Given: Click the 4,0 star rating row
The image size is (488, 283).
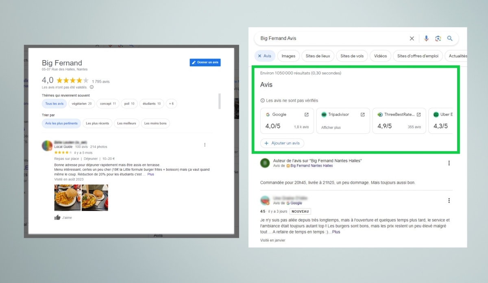Looking at the screenshot, I should [x=72, y=81].
